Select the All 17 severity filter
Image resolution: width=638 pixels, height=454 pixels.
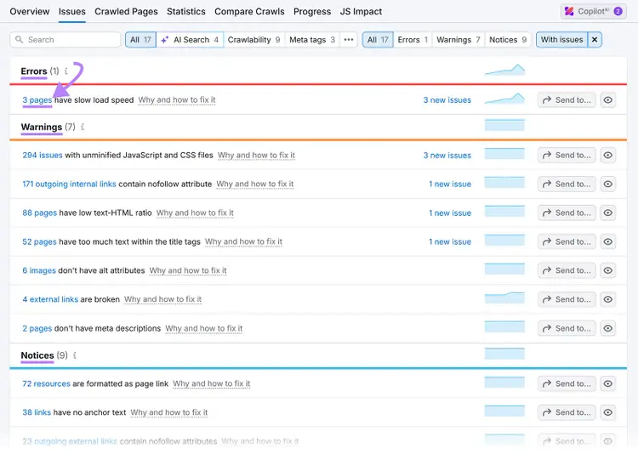click(x=378, y=39)
